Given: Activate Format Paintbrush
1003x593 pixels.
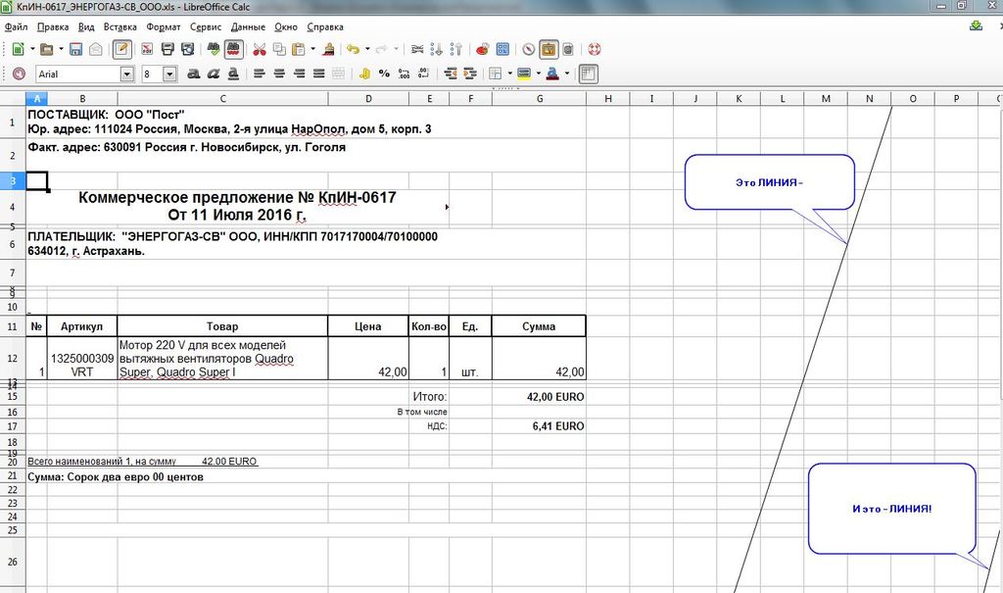Looking at the screenshot, I should [x=329, y=49].
